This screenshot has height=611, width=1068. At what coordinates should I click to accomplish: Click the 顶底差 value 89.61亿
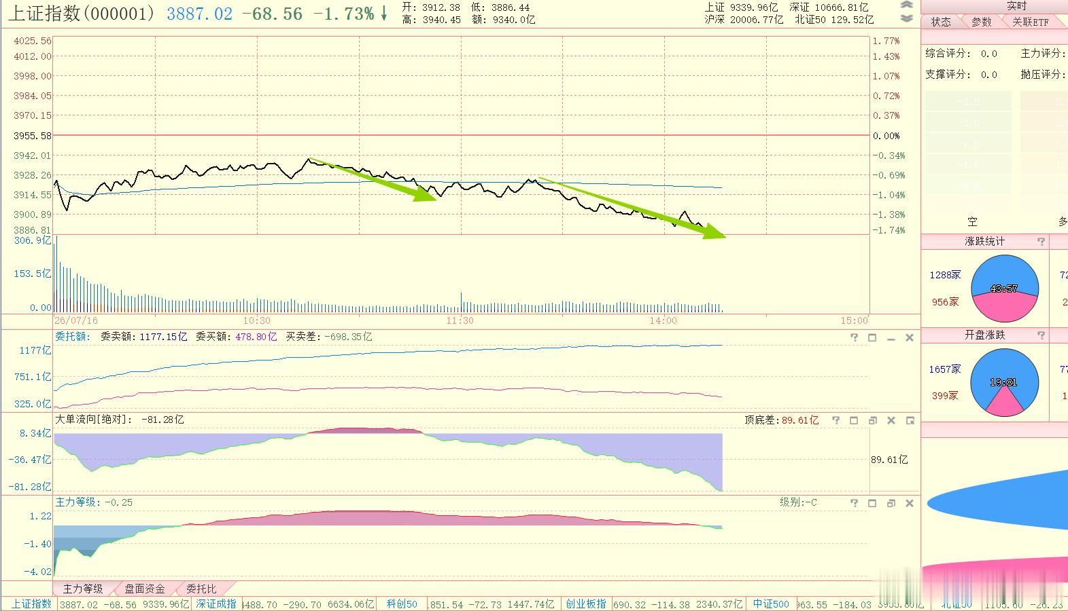point(800,420)
